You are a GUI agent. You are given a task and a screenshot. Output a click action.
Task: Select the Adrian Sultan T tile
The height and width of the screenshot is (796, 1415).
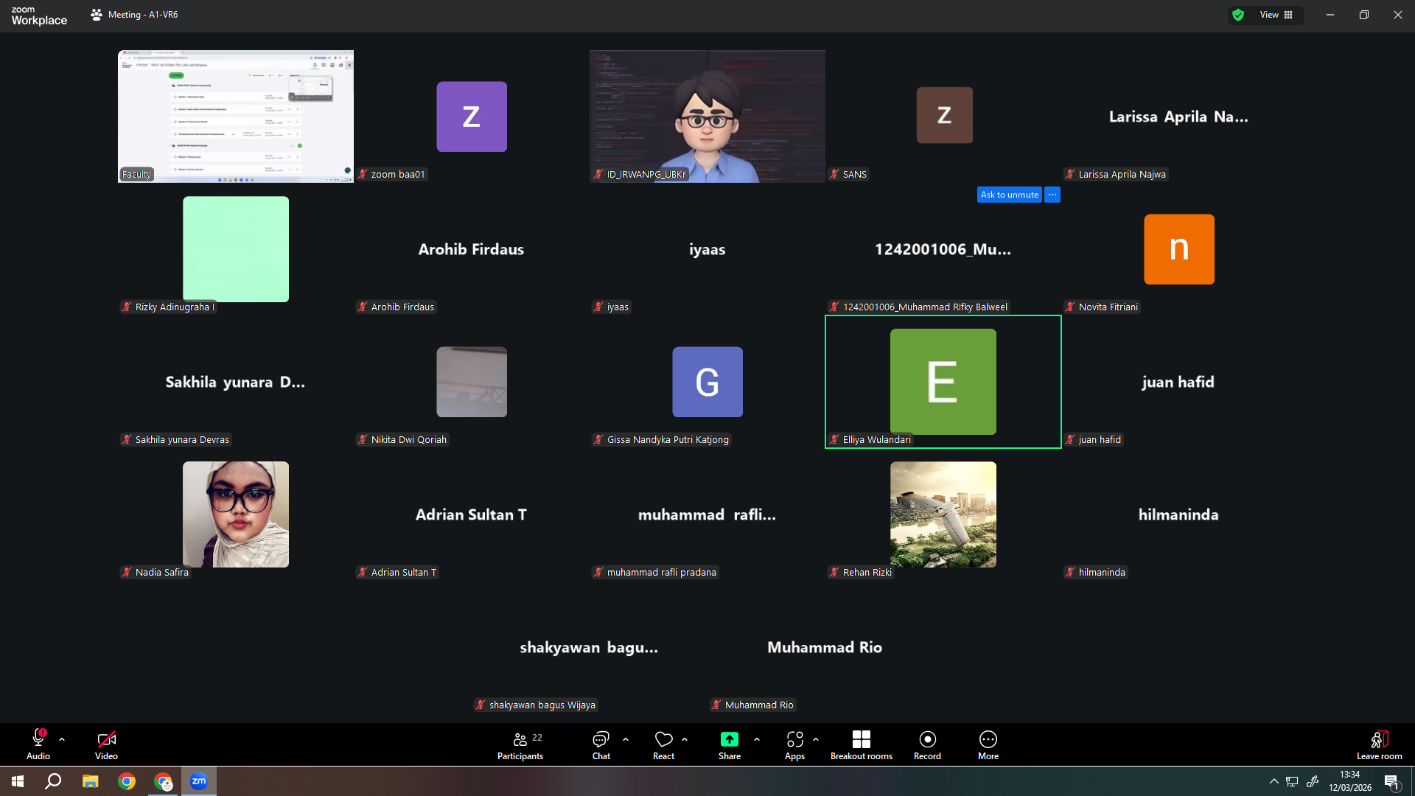472,514
